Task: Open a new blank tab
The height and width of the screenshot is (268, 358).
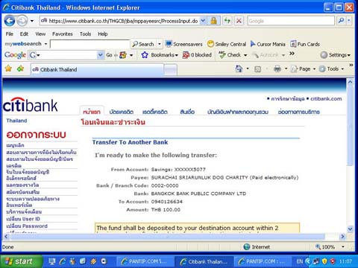Action: point(171,70)
